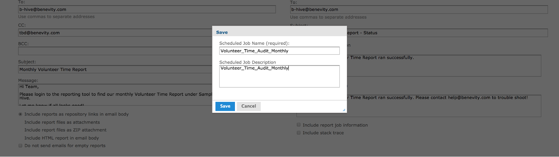The width and height of the screenshot is (559, 157).
Task: Click the To field beside the CC section
Action: pos(146,10)
